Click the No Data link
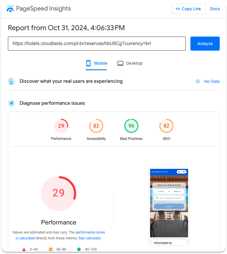The height and width of the screenshot is (254, 227). click(211, 81)
